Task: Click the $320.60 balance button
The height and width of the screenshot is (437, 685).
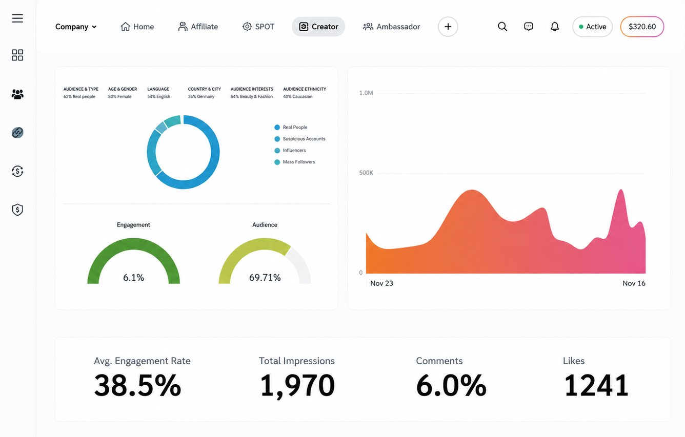Action: click(x=642, y=27)
